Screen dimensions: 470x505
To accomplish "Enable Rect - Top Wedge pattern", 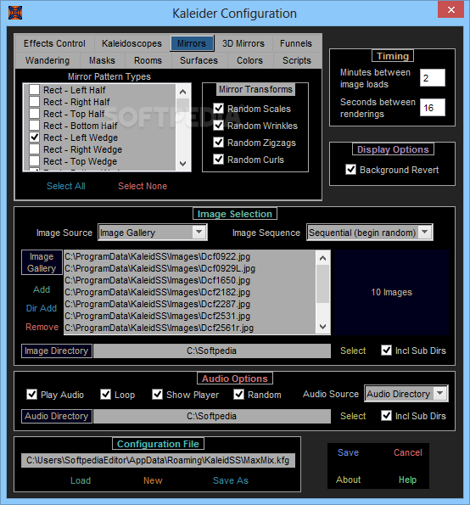I will coord(35,161).
